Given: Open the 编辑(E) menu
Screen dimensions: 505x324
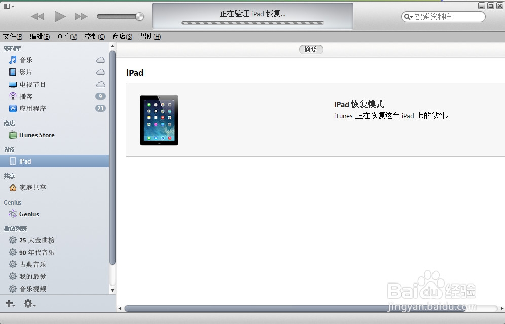Looking at the screenshot, I should (40, 36).
